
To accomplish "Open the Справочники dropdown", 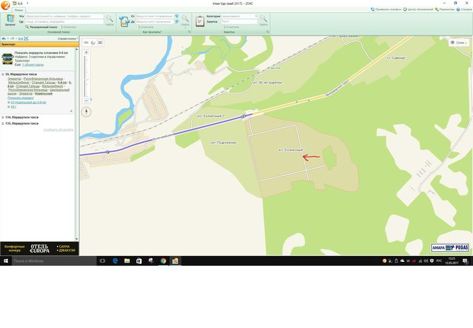I will tap(67, 38).
